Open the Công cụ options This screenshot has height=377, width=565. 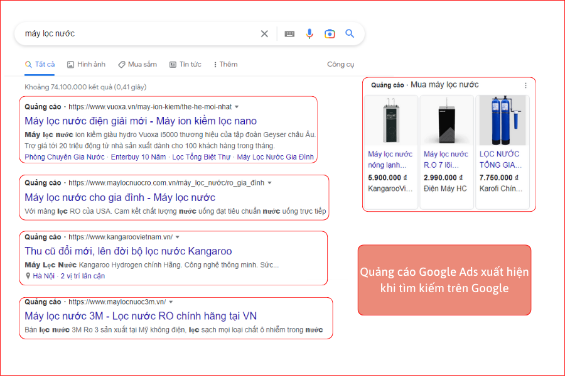[x=340, y=65]
